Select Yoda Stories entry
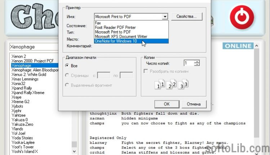 click(x=22, y=138)
